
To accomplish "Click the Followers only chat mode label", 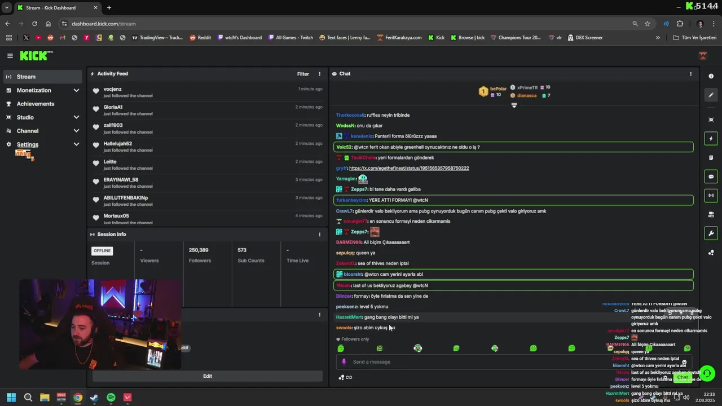I will coord(353,339).
